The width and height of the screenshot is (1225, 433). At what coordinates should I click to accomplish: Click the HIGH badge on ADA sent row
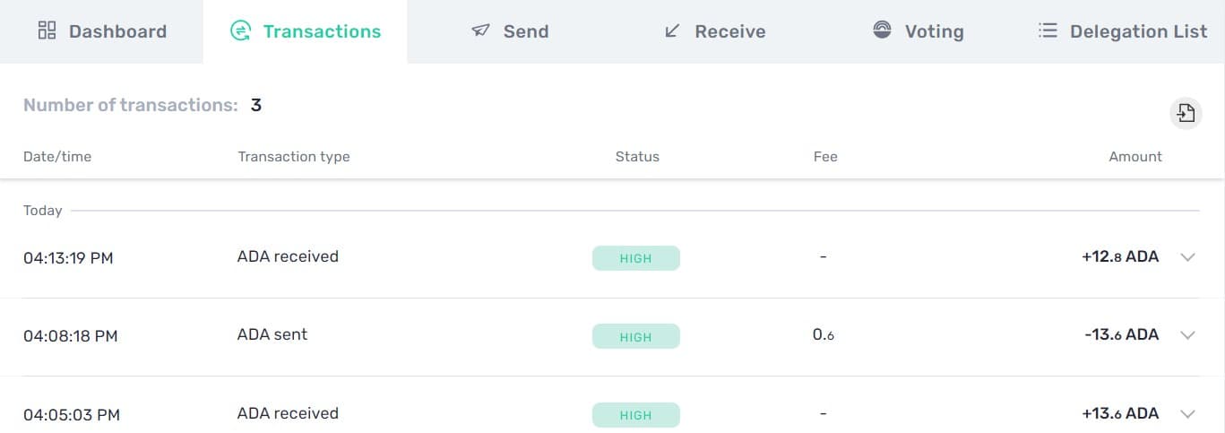coord(636,336)
